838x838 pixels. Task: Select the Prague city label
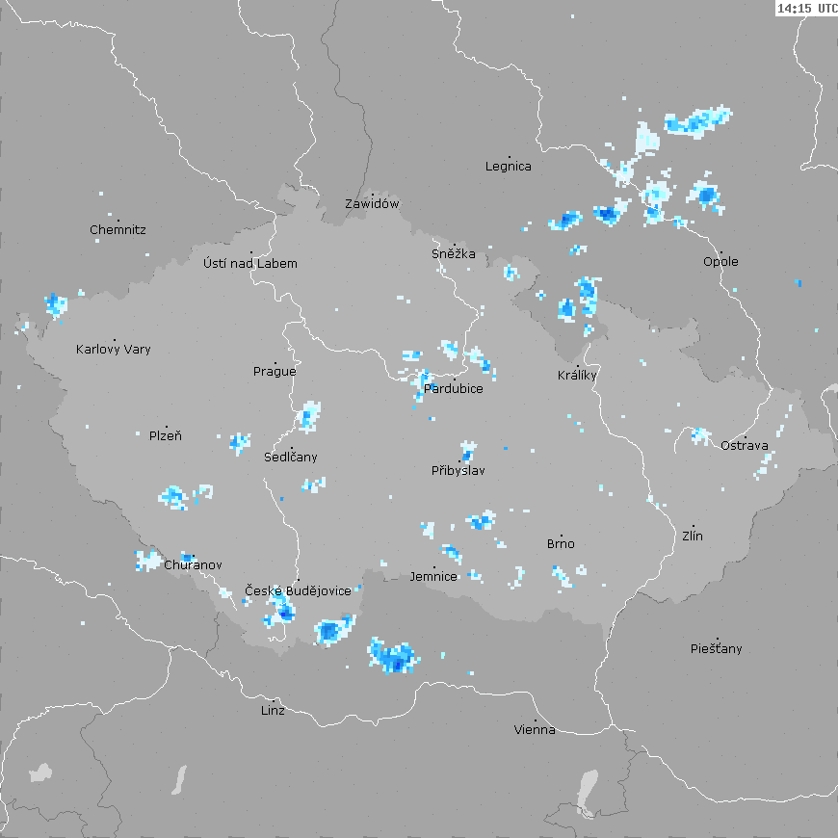pyautogui.click(x=275, y=372)
